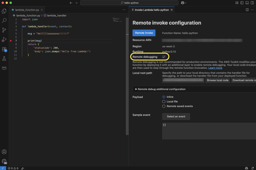Open the Search view icon
The height and width of the screenshot is (170, 256).
[4, 20]
